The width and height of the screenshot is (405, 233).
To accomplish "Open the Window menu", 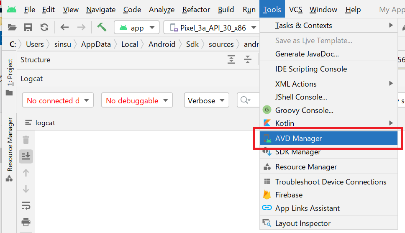I will [323, 10].
